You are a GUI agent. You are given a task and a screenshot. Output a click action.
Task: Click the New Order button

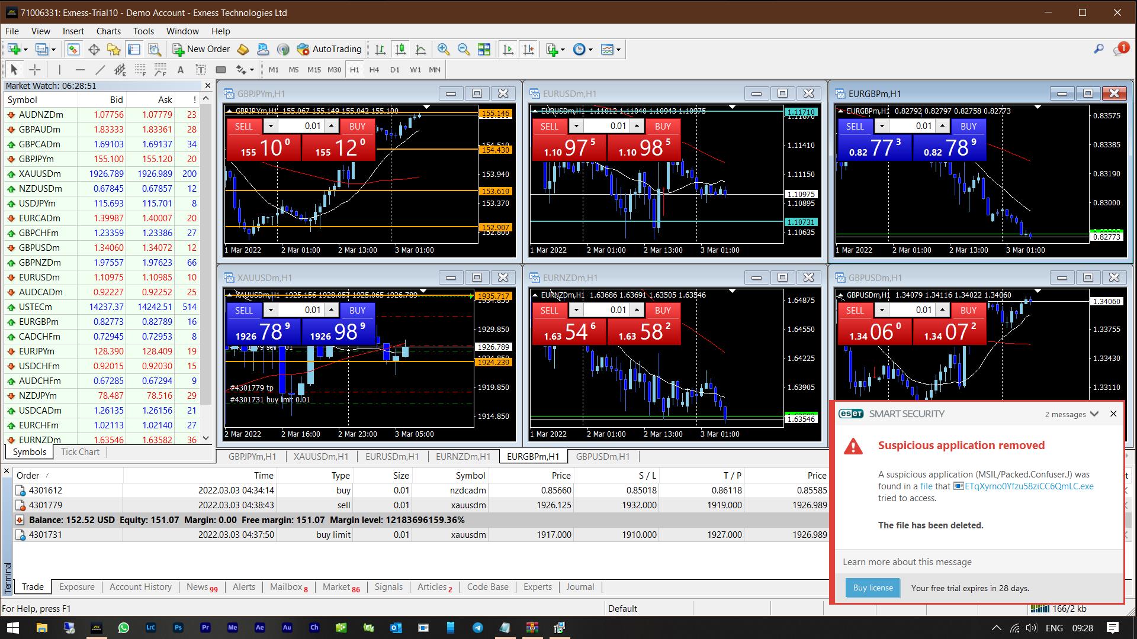(x=201, y=49)
